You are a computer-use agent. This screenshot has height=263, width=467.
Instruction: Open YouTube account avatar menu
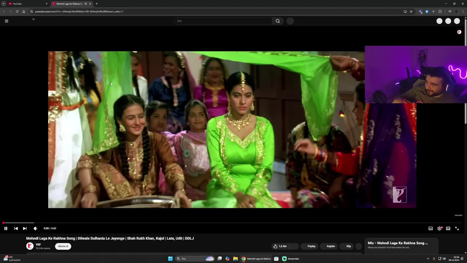pos(457,21)
